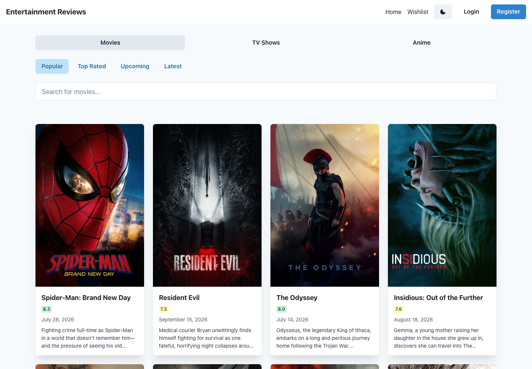Toggle dark mode with the moon icon
532x369 pixels.
(443, 12)
